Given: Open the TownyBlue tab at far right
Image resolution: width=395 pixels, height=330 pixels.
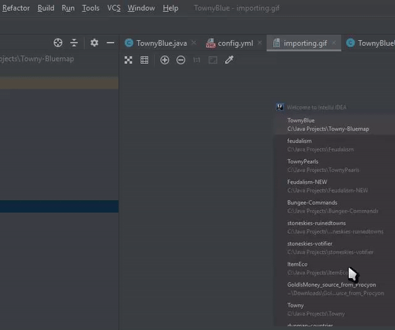Looking at the screenshot, I should point(370,43).
